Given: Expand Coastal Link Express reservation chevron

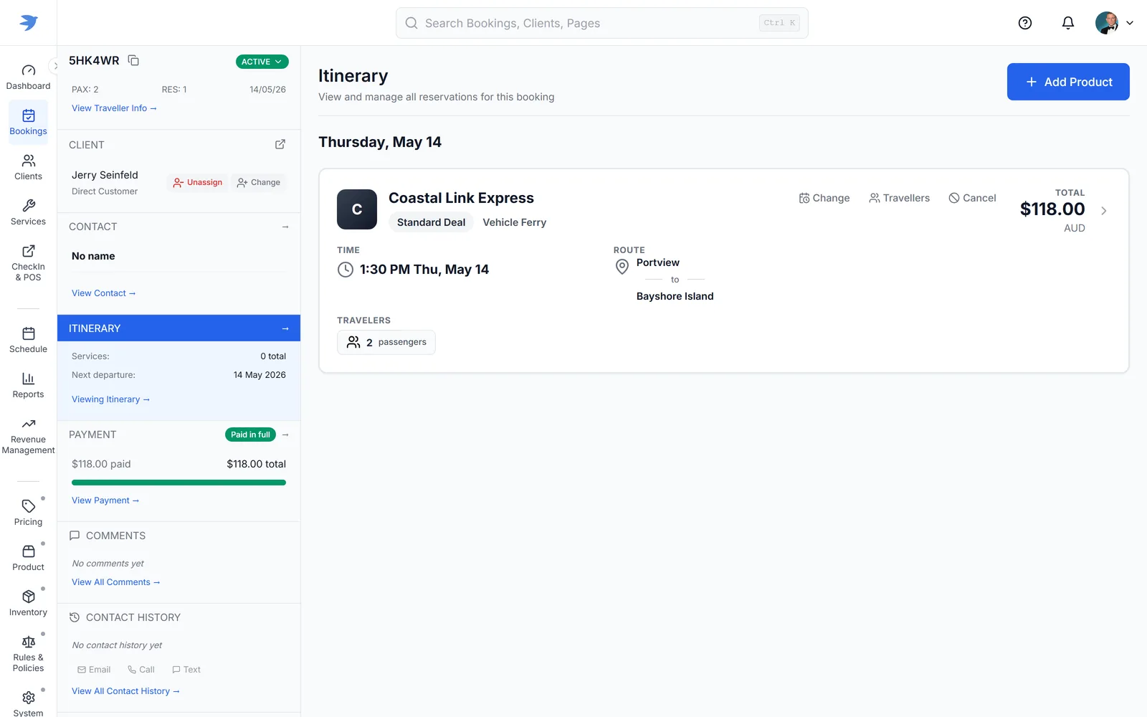Looking at the screenshot, I should 1104,211.
